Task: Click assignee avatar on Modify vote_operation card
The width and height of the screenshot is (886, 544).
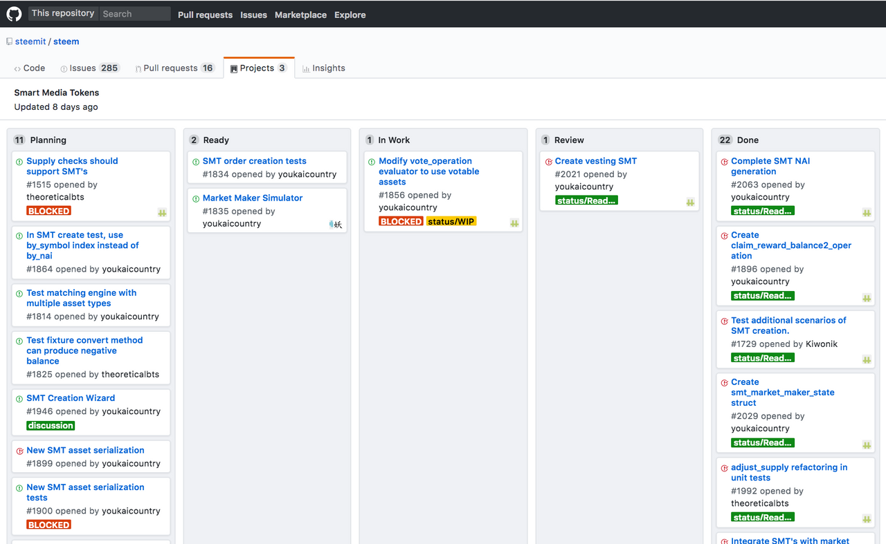Action: [514, 223]
